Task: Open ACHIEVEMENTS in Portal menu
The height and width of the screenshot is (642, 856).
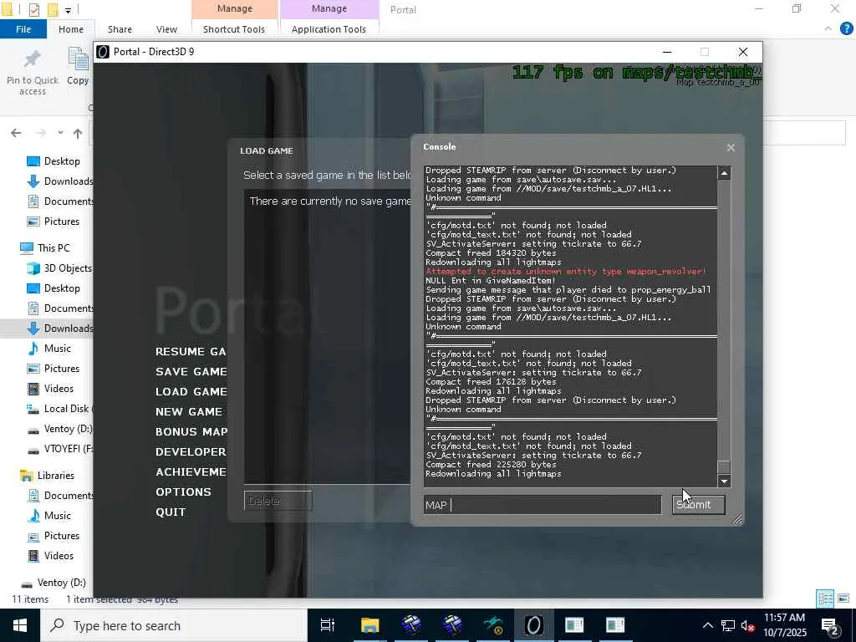Action: point(191,471)
